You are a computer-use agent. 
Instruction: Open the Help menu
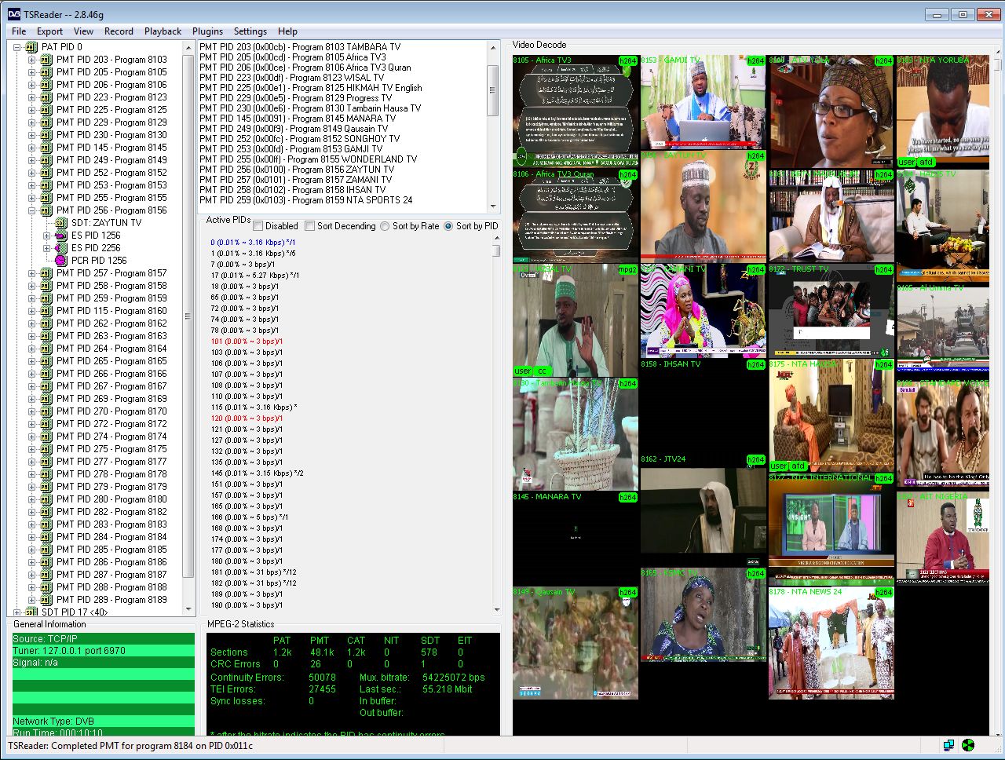pos(287,31)
